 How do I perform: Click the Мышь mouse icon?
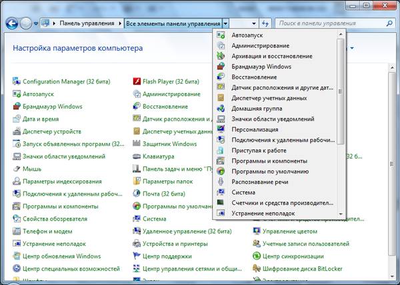pos(17,168)
